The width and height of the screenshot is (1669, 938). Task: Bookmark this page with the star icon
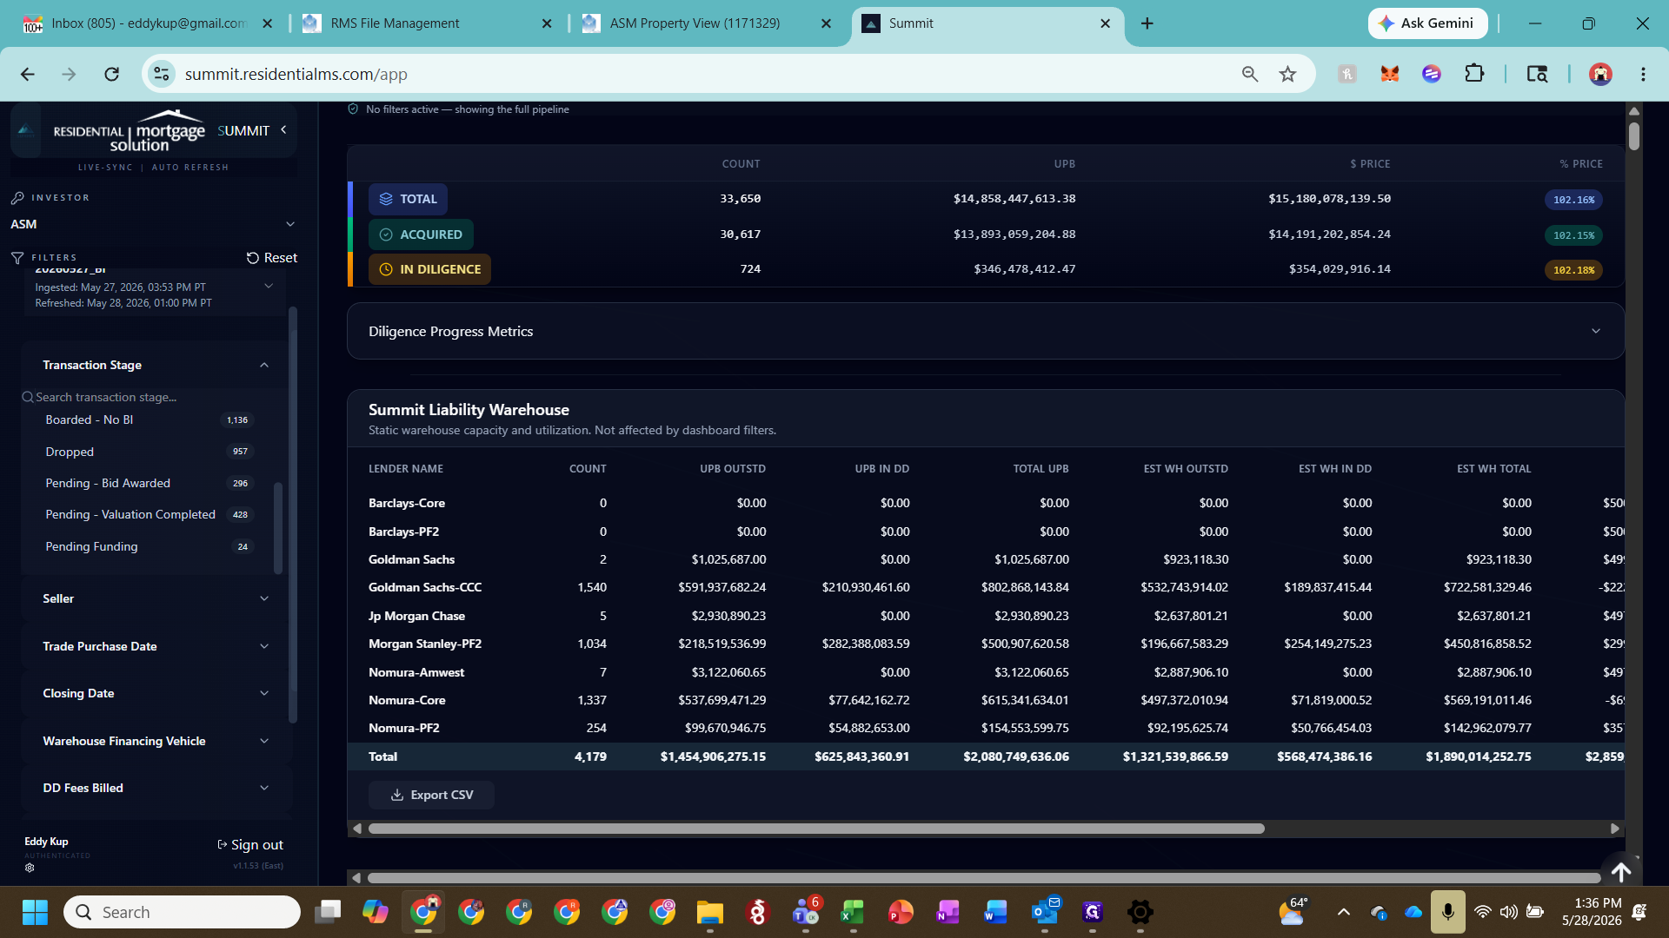click(x=1288, y=74)
